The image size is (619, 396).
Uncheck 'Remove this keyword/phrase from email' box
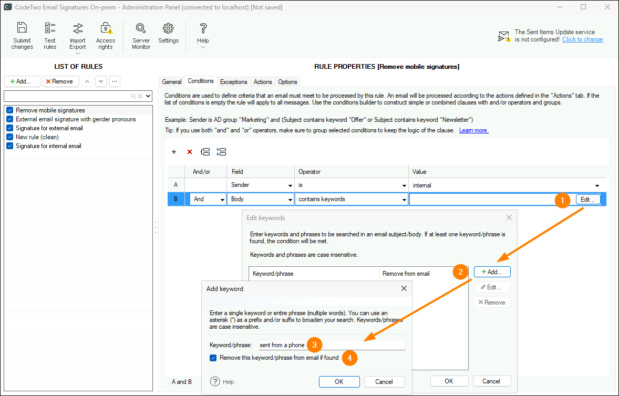click(x=213, y=358)
